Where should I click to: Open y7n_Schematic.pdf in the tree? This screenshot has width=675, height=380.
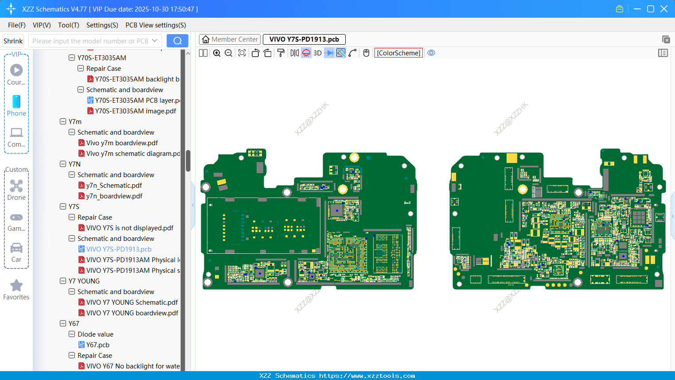point(114,186)
